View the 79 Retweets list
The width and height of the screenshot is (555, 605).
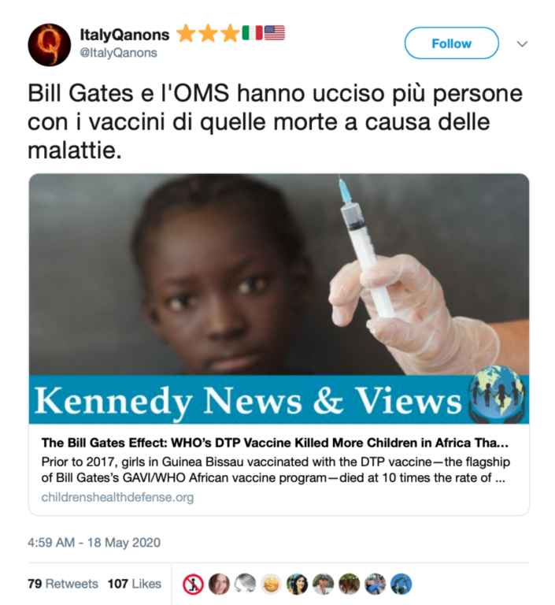pos(62,584)
